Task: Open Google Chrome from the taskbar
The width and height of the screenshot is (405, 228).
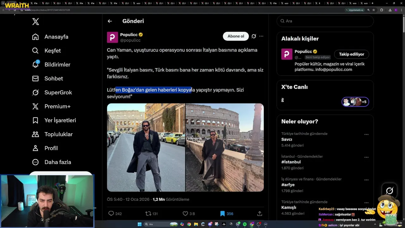Action: pyautogui.click(x=189, y=224)
